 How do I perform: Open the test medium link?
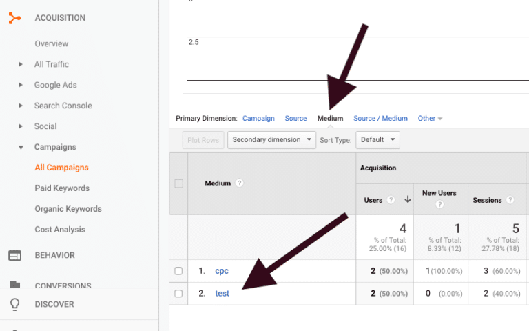coord(222,294)
